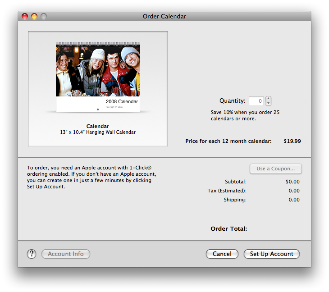Image resolution: width=329 pixels, height=292 pixels.
Task: Open the Use a Coupon dialog
Action: pyautogui.click(x=275, y=169)
